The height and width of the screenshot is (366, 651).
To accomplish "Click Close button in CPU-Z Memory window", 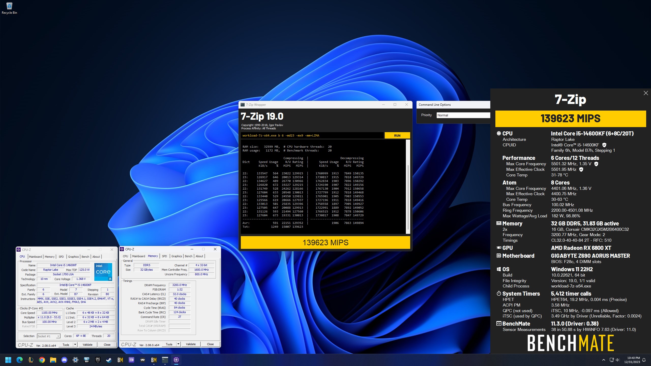I will 210,344.
